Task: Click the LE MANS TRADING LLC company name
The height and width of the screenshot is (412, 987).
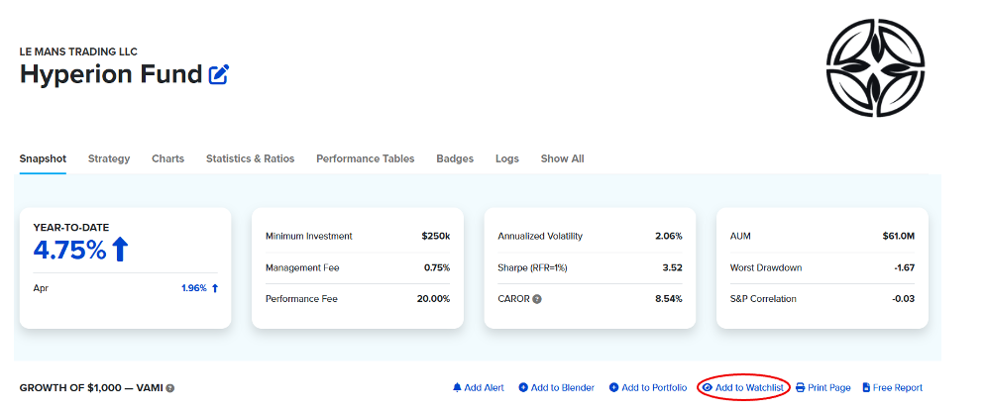Action: click(x=78, y=51)
